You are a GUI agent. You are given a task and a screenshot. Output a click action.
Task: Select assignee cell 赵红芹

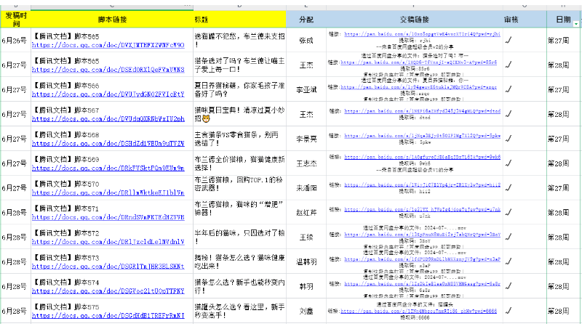306,213
